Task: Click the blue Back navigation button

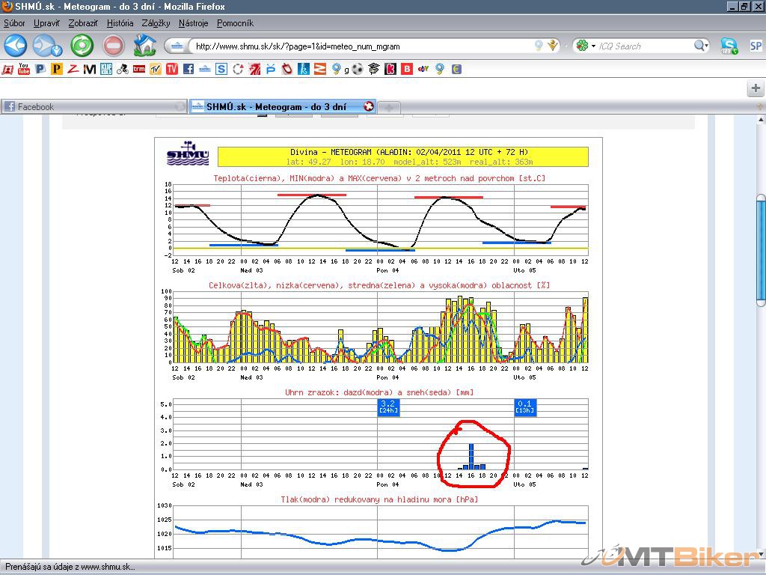Action: point(16,46)
